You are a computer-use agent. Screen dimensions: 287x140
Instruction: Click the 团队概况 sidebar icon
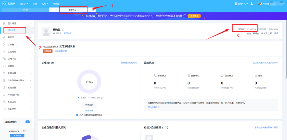pos(4,23)
